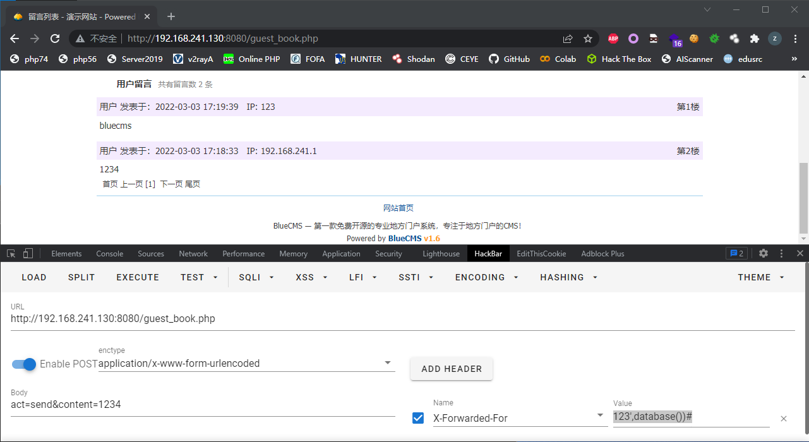
Task: Click the HackBar URL input field
Action: pyautogui.click(x=402, y=319)
